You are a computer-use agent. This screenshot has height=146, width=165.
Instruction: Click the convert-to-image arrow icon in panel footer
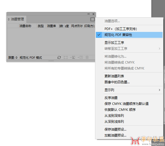click(72, 58)
